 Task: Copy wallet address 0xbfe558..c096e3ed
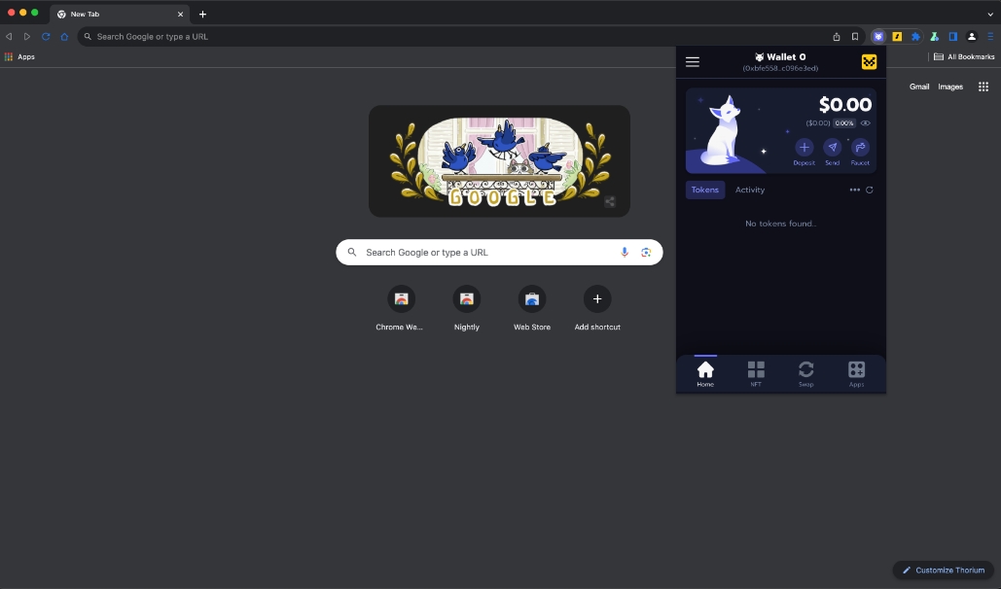point(780,68)
